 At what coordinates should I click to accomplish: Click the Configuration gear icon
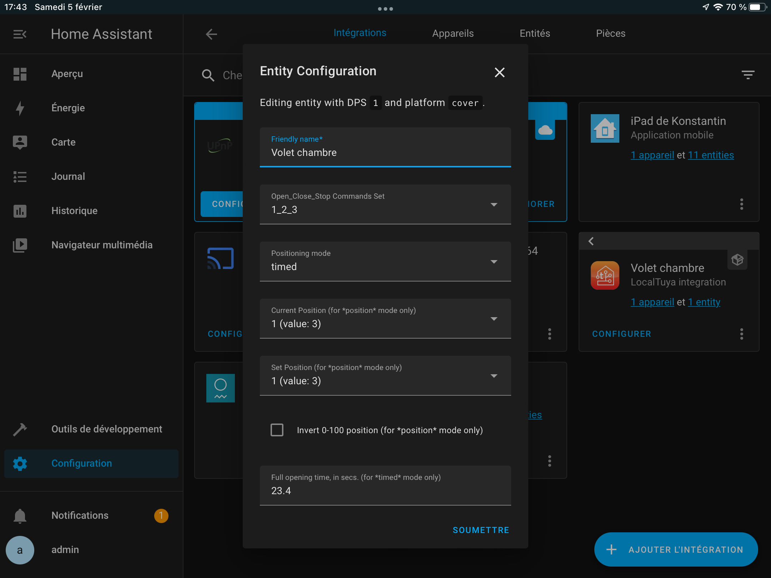[20, 463]
